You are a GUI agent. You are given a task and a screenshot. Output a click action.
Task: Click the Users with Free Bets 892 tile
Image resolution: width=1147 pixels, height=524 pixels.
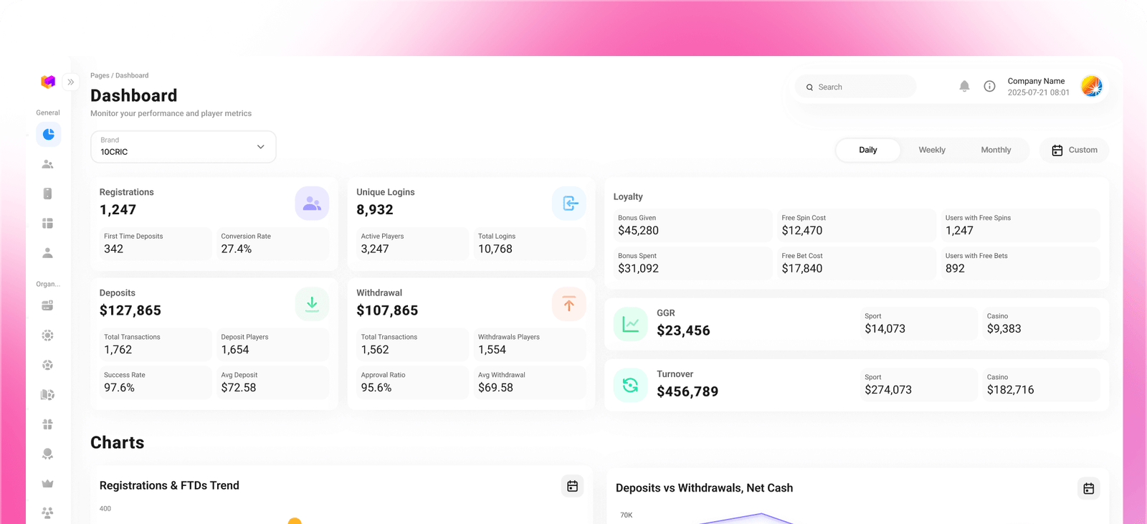(1020, 263)
